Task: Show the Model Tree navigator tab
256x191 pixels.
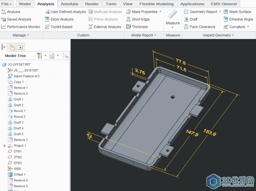Action: pyautogui.click(x=3, y=47)
